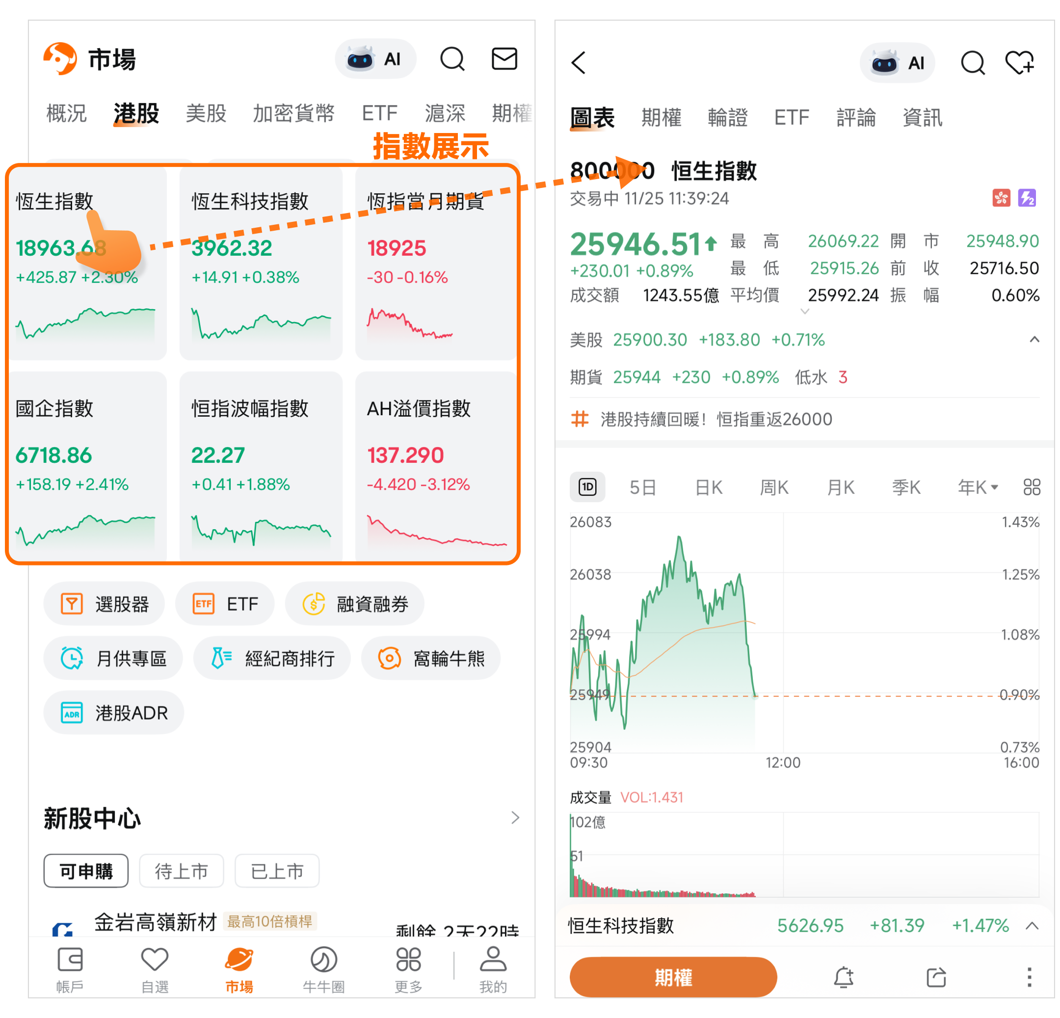The image size is (1060, 1018).
Task: Expand the 恒生科技指數 bottom bar
Action: 1032,926
